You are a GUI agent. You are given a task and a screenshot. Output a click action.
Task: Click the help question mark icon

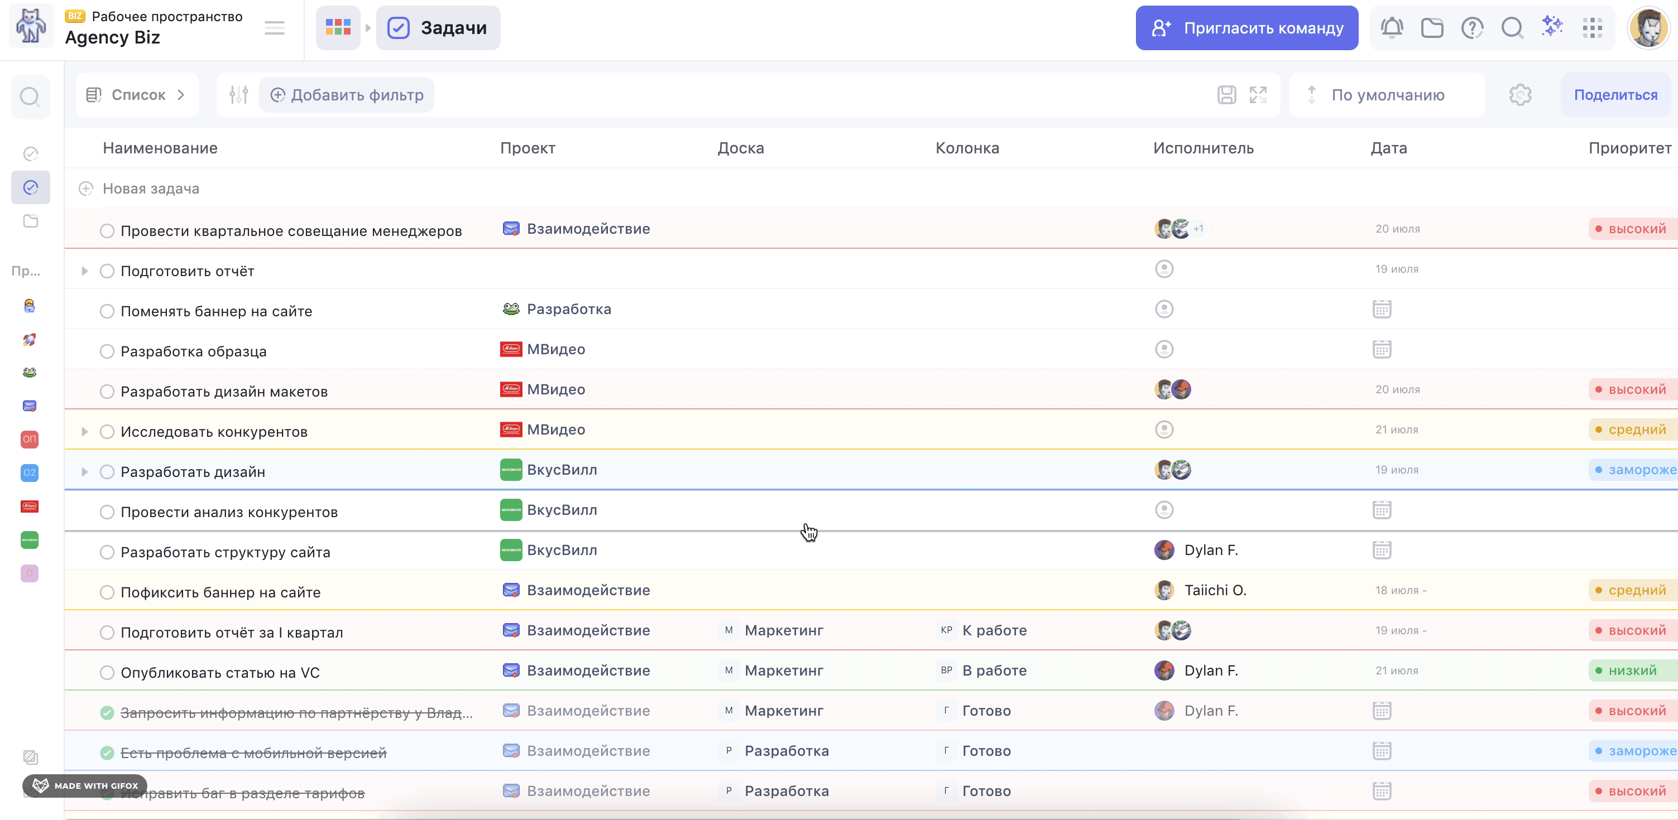1471,27
